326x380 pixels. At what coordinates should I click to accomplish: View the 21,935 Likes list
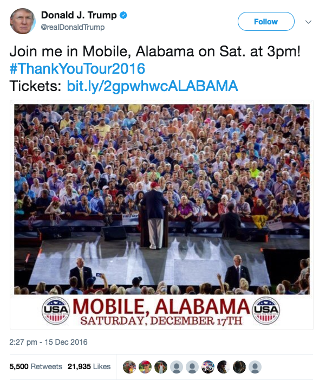click(x=89, y=367)
